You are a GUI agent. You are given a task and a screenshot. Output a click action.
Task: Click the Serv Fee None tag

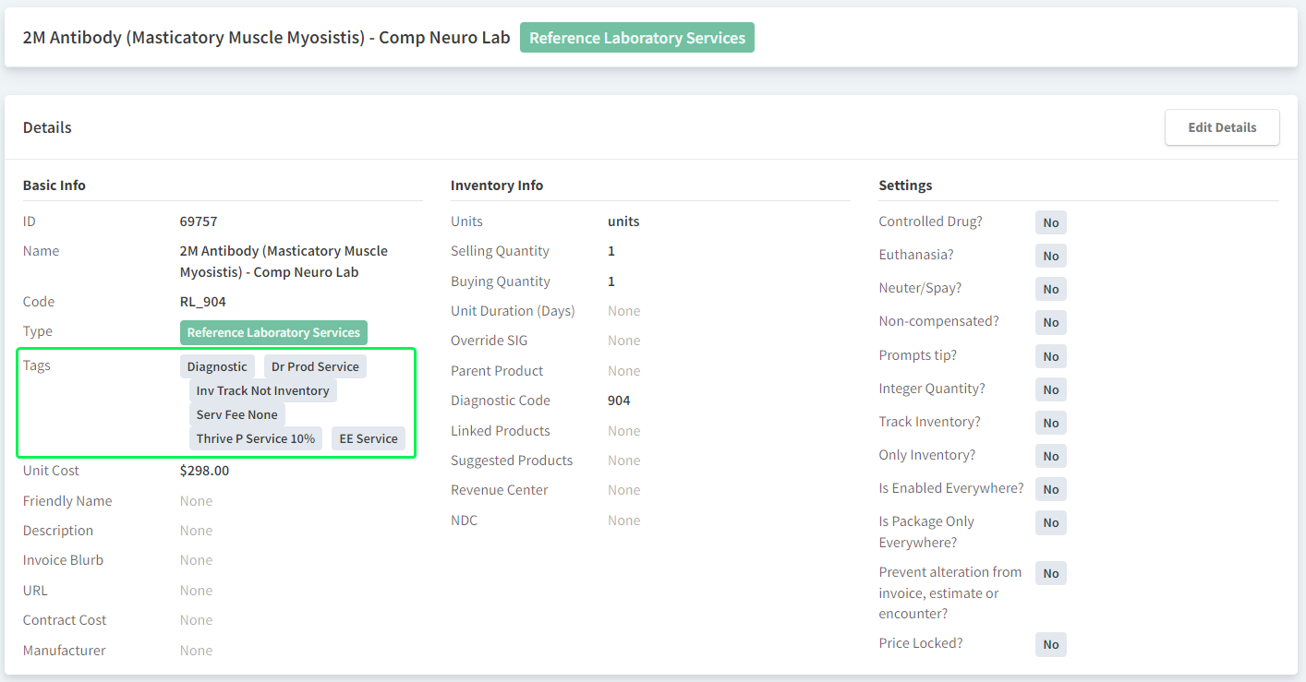click(236, 414)
